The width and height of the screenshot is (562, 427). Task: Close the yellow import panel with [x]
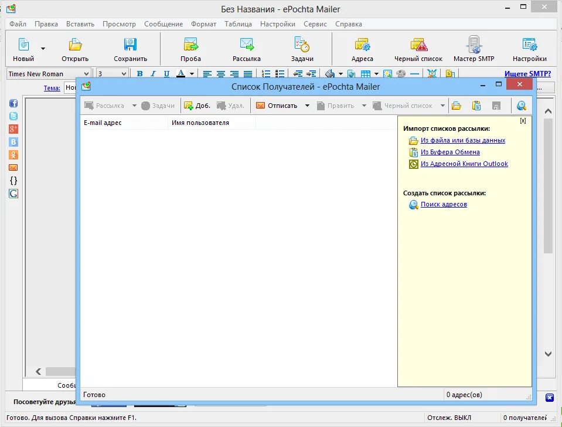[523, 121]
